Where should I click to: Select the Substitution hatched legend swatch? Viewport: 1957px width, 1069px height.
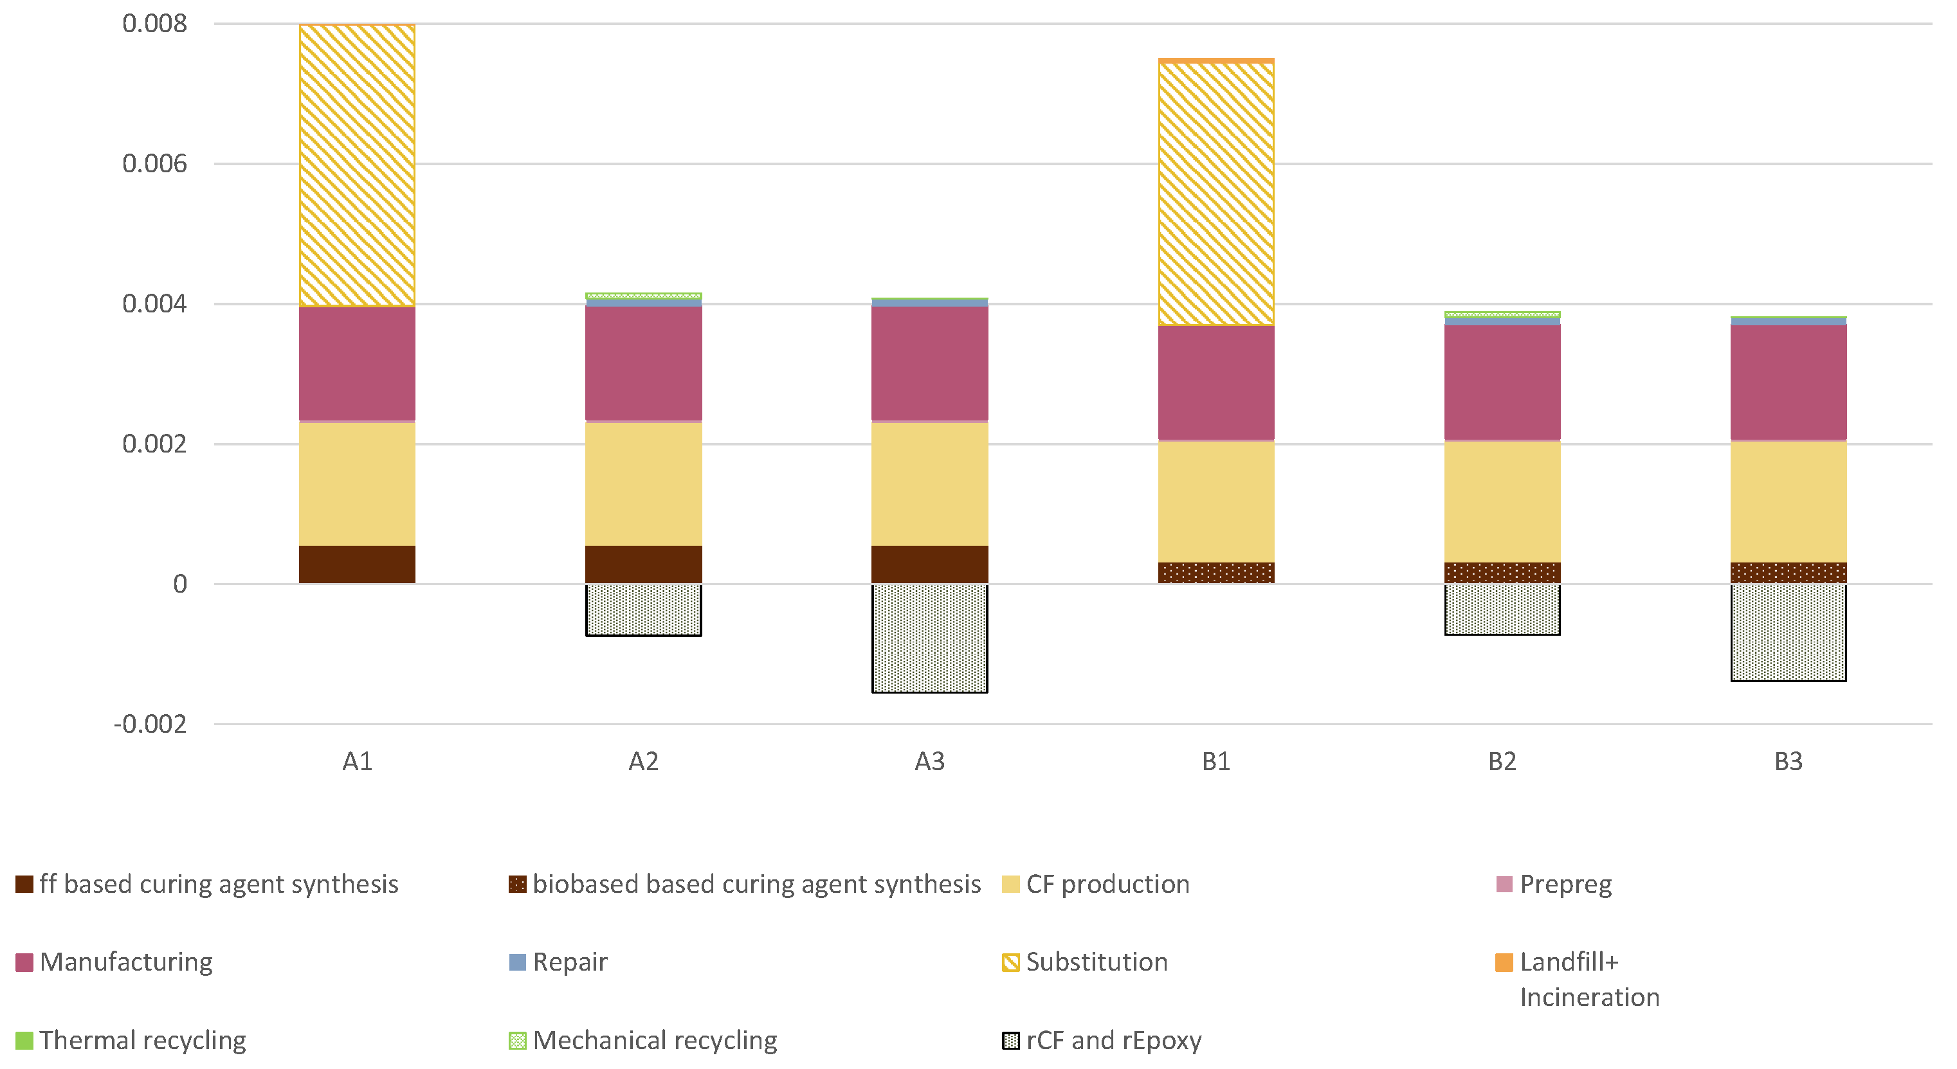1010,963
